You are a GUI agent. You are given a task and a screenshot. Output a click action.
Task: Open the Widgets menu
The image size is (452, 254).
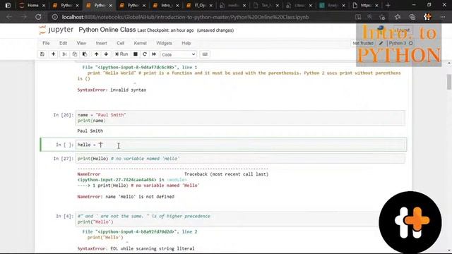click(164, 43)
